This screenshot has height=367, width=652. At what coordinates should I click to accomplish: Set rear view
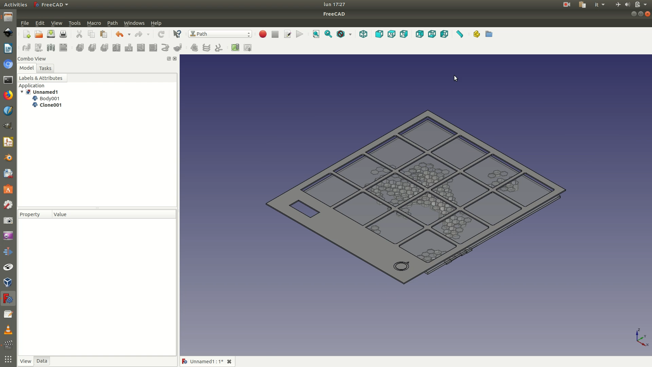tap(420, 34)
